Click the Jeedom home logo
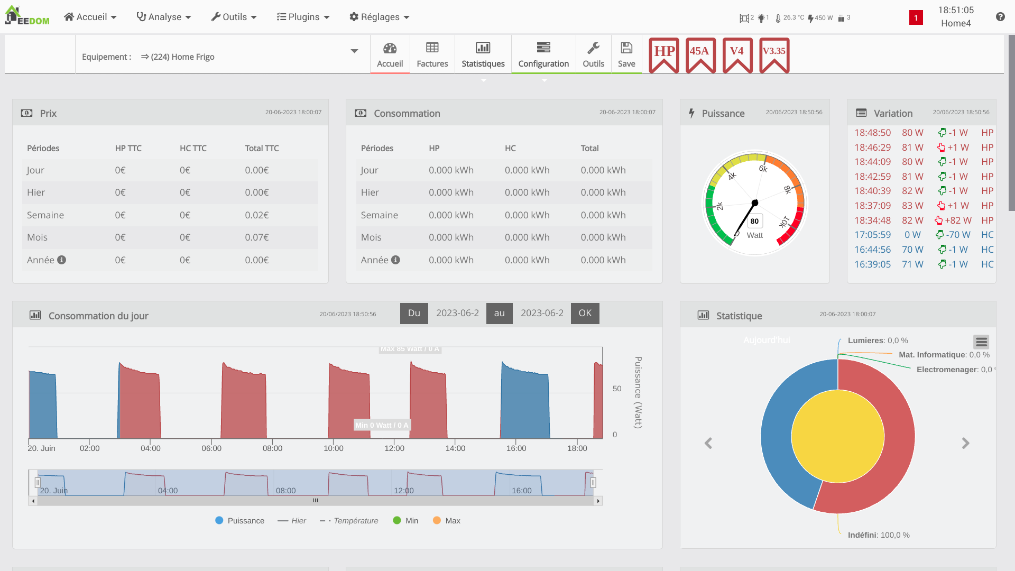This screenshot has height=571, width=1015. 26,16
